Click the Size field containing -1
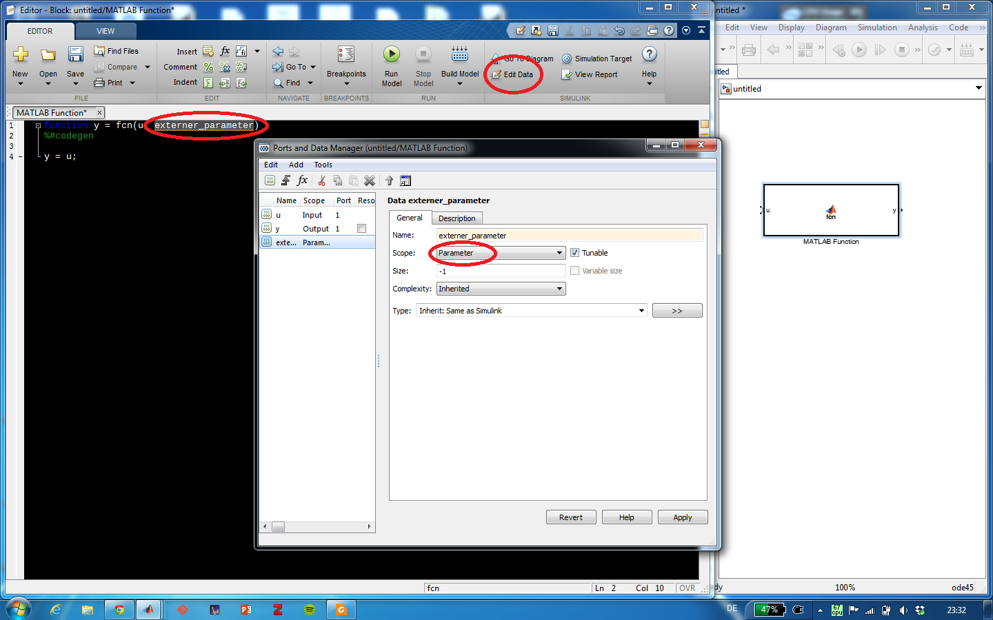This screenshot has width=993, height=620. point(501,271)
